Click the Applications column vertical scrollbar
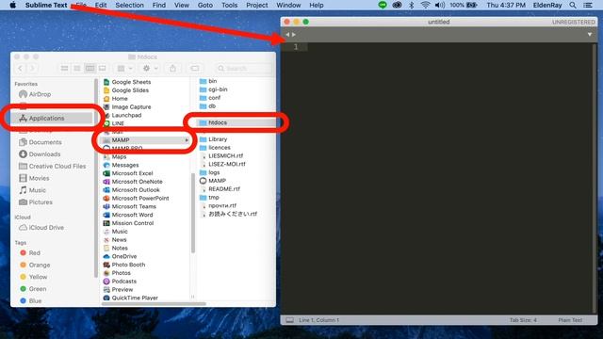Screen dimensions: 603x339 click(x=193, y=213)
